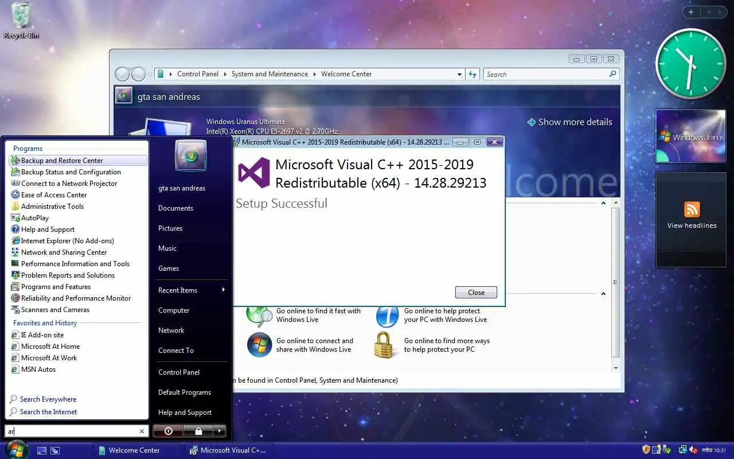Open Help and Support in Programs list
Viewport: 734px width, 459px height.
tap(43, 229)
